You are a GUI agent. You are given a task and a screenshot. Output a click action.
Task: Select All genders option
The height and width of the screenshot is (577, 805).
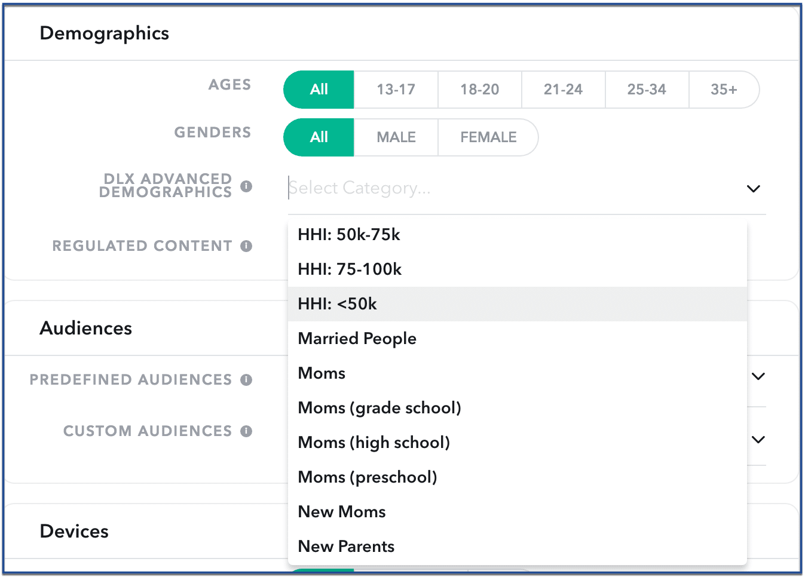click(319, 137)
